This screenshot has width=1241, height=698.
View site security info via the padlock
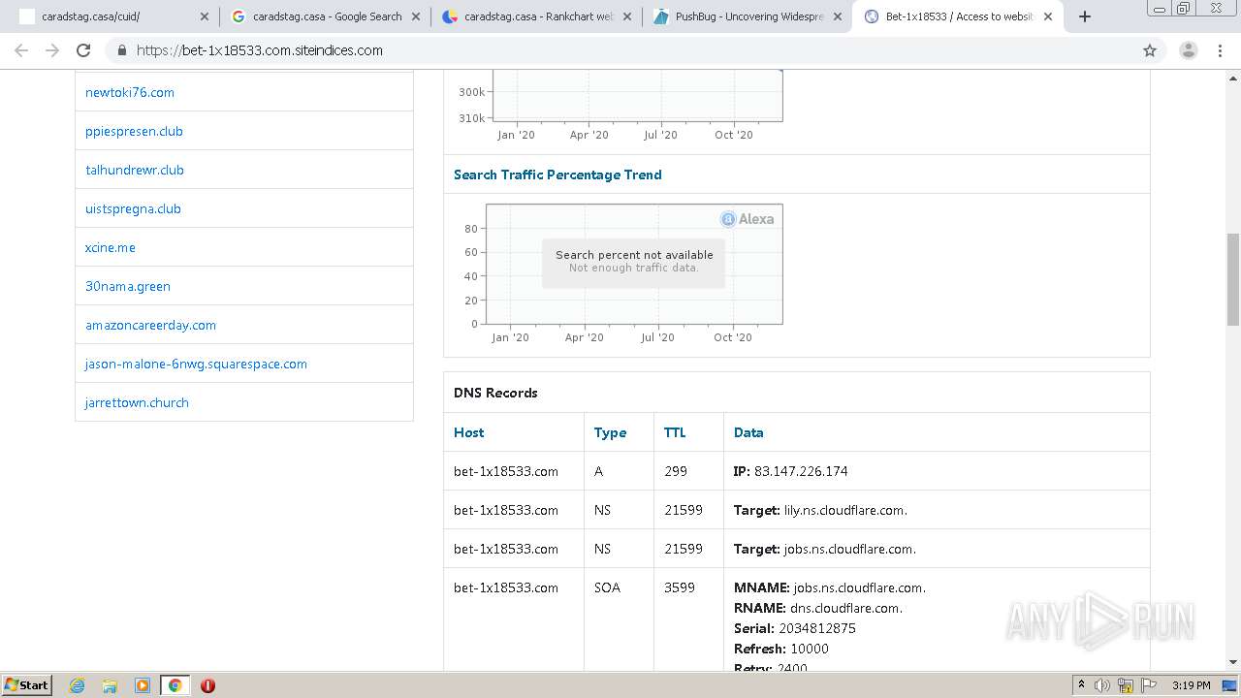point(121,50)
